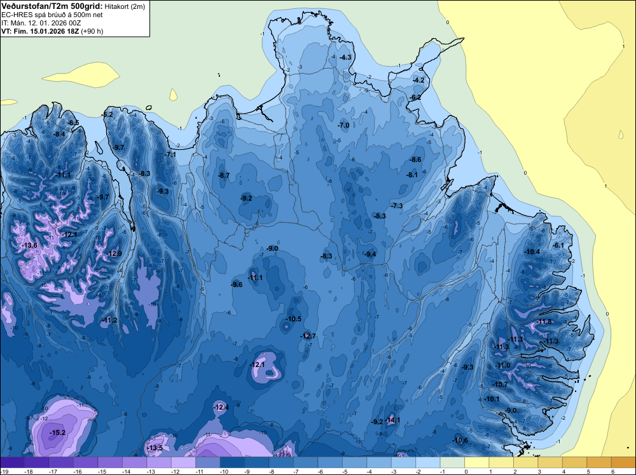Click the -11.8 temperature label
The image size is (636, 475).
coord(544,321)
